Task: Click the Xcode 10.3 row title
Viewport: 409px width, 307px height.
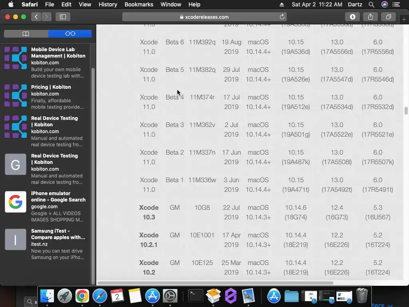Action: pyautogui.click(x=149, y=212)
